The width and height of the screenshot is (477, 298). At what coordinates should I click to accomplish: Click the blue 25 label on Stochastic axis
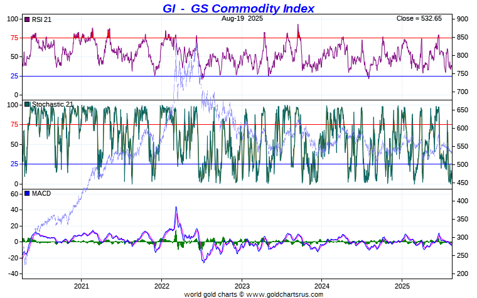point(14,164)
